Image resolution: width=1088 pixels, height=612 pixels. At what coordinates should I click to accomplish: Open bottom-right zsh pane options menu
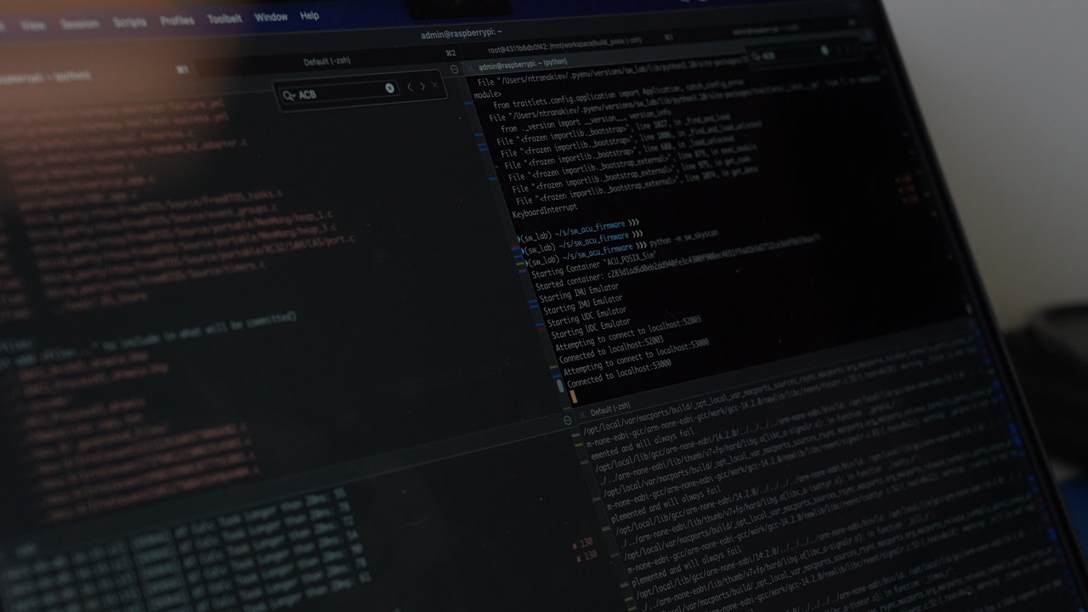pyautogui.click(x=568, y=420)
